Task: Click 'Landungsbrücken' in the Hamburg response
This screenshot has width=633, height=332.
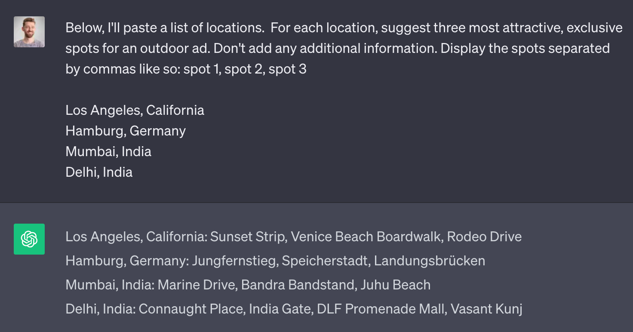Action: point(430,261)
